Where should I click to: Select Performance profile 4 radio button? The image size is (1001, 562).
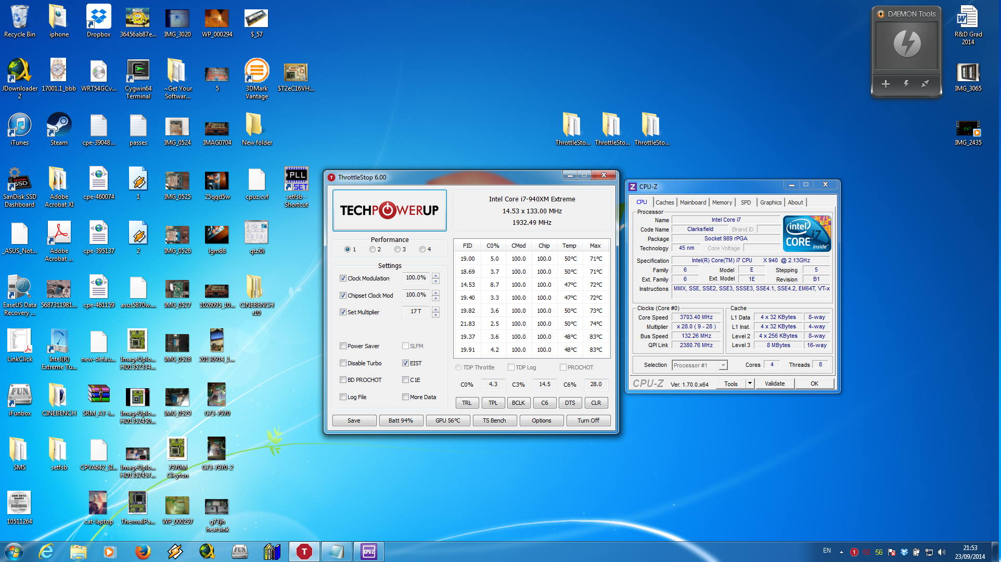pyautogui.click(x=422, y=249)
